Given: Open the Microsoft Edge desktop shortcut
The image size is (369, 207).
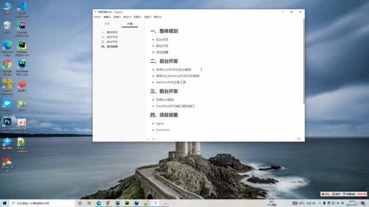Looking at the screenshot, I should click(x=7, y=48).
